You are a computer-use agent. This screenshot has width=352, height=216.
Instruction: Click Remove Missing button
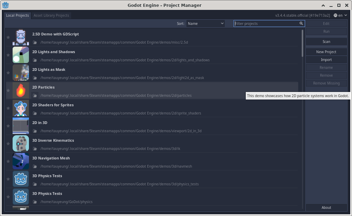click(326, 83)
